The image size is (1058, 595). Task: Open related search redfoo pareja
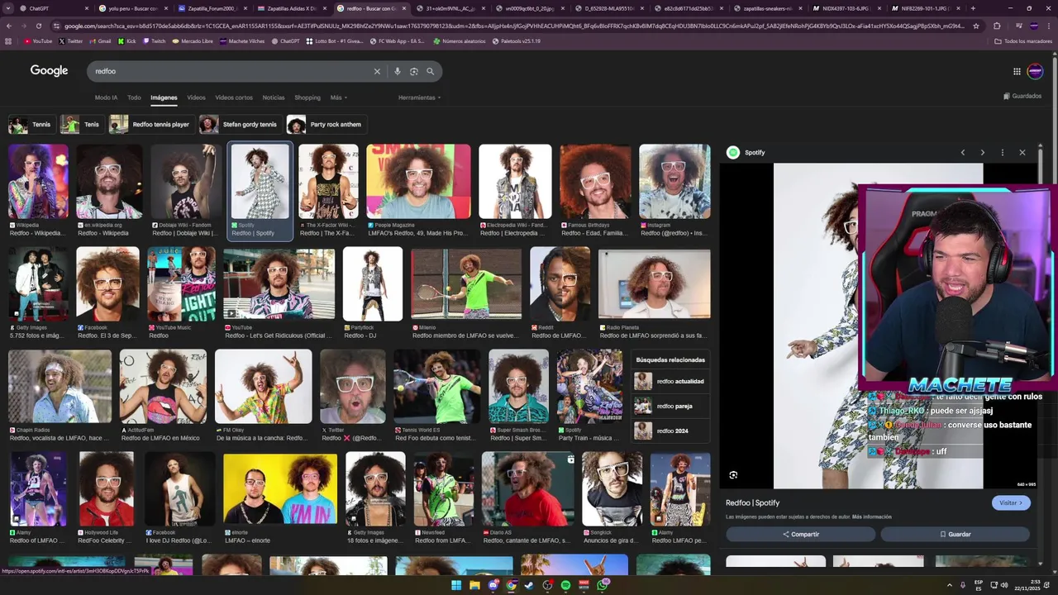(x=670, y=406)
